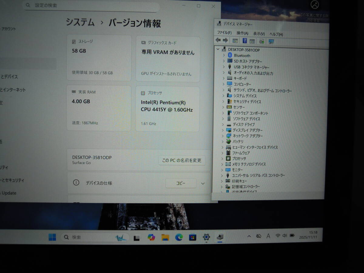This screenshot has width=364, height=273.
Task: Open Microsoft Edge from the taskbar
Action: (x=179, y=237)
